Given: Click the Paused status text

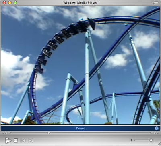Looking at the screenshot, I should click(80, 128).
